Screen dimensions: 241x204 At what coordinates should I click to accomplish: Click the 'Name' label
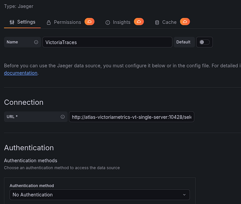click(x=12, y=42)
